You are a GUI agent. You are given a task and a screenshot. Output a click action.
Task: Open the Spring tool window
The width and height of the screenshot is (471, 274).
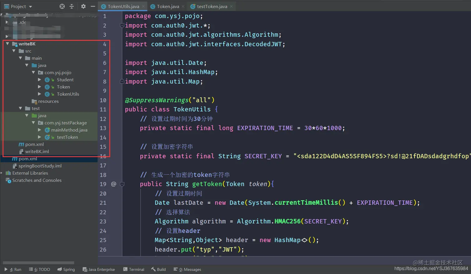point(66,269)
